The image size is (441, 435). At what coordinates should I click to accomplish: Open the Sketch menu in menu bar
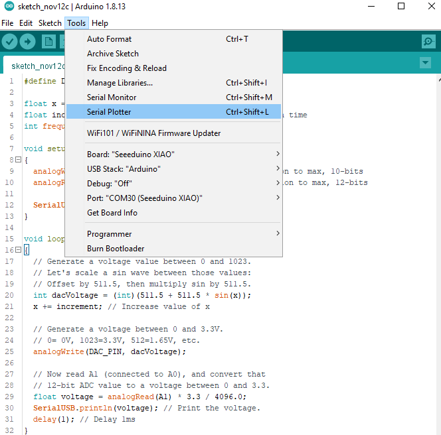[x=50, y=23]
